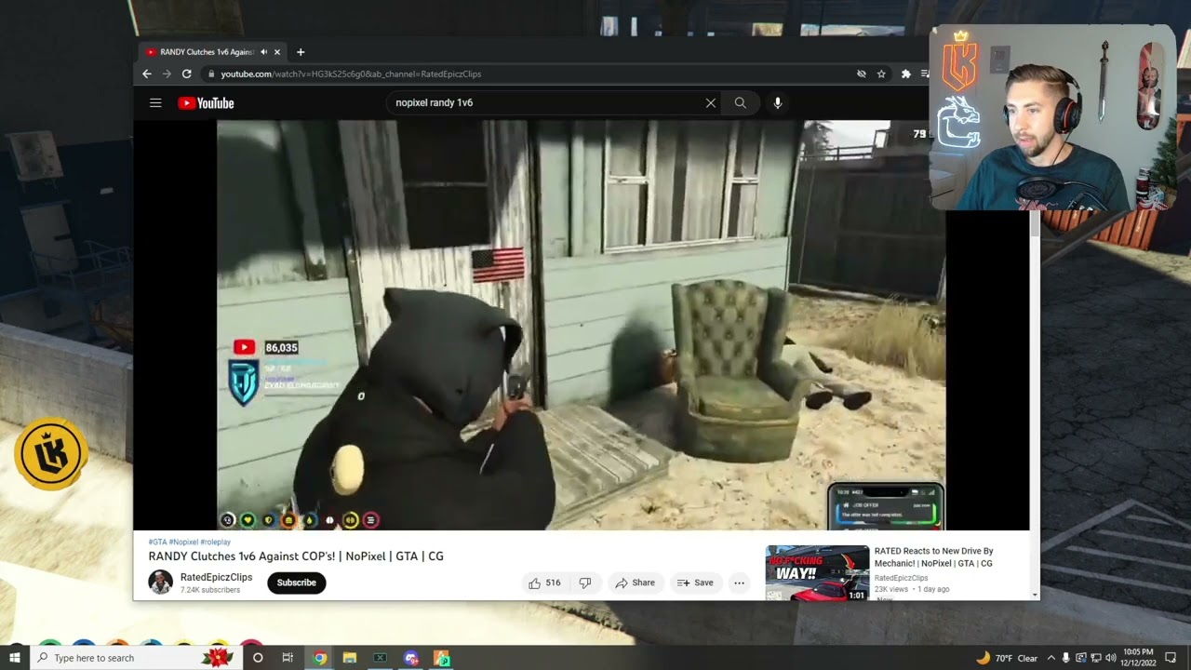Subscribe to RatedEpiczClips
Viewport: 1191px width, 670px height.
tap(296, 583)
